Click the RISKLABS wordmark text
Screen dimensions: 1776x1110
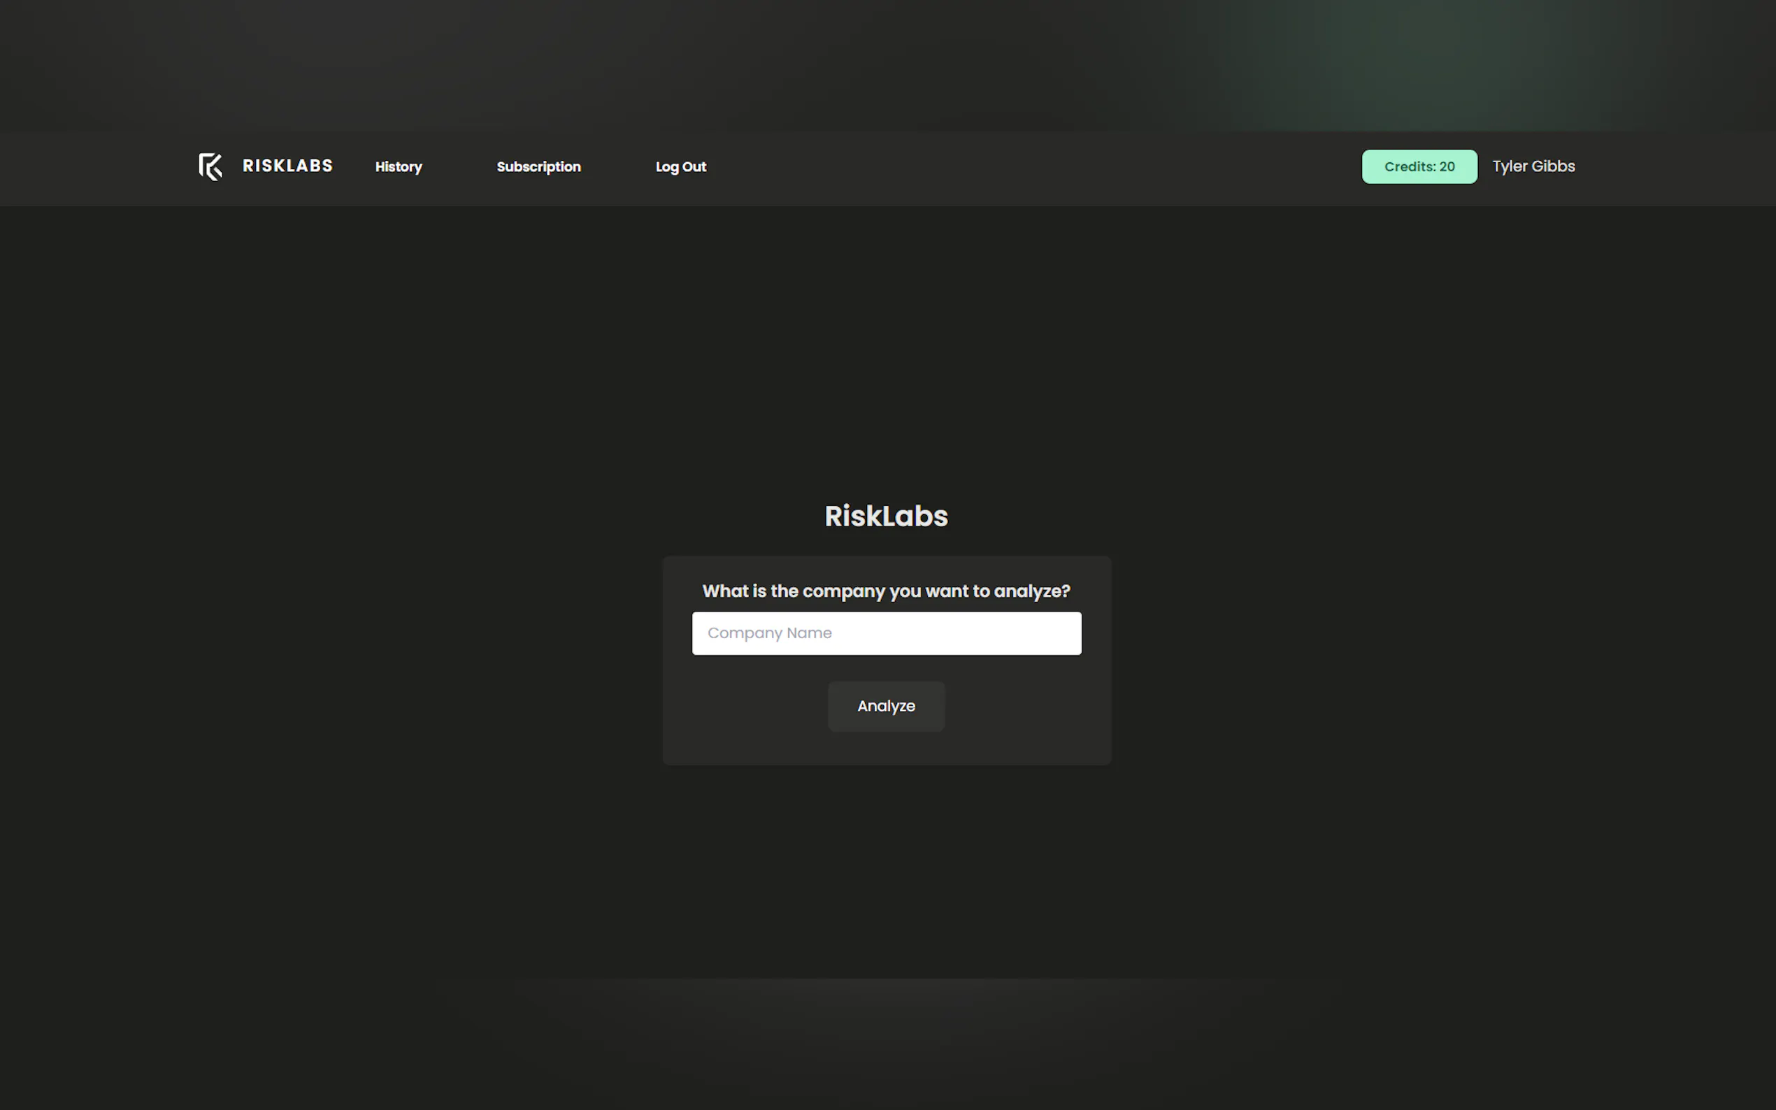287,166
